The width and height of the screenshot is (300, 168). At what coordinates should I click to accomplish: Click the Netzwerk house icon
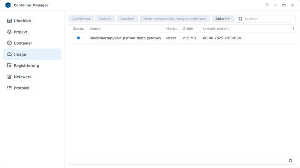click(9, 77)
